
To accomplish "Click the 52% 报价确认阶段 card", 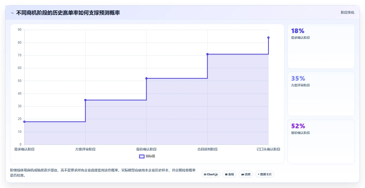I will (x=321, y=141).
